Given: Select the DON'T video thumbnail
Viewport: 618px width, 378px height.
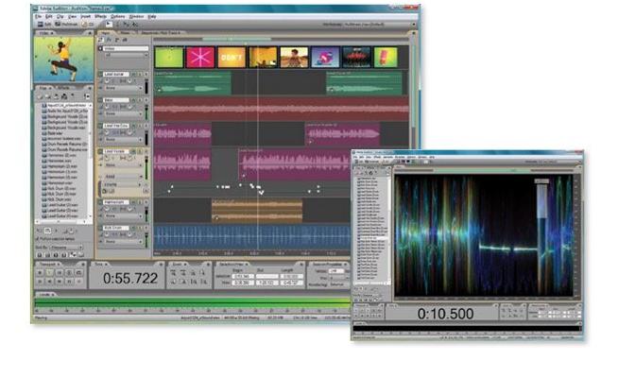Looking at the screenshot, I should [x=232, y=57].
